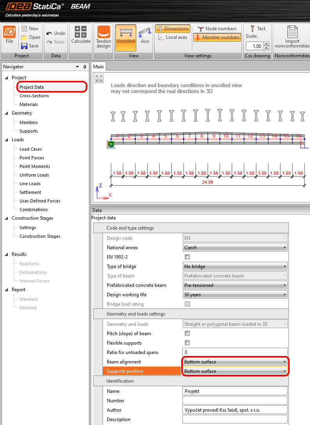Open the Tendon design tool
This screenshot has height=425, width=310.
[x=103, y=32]
